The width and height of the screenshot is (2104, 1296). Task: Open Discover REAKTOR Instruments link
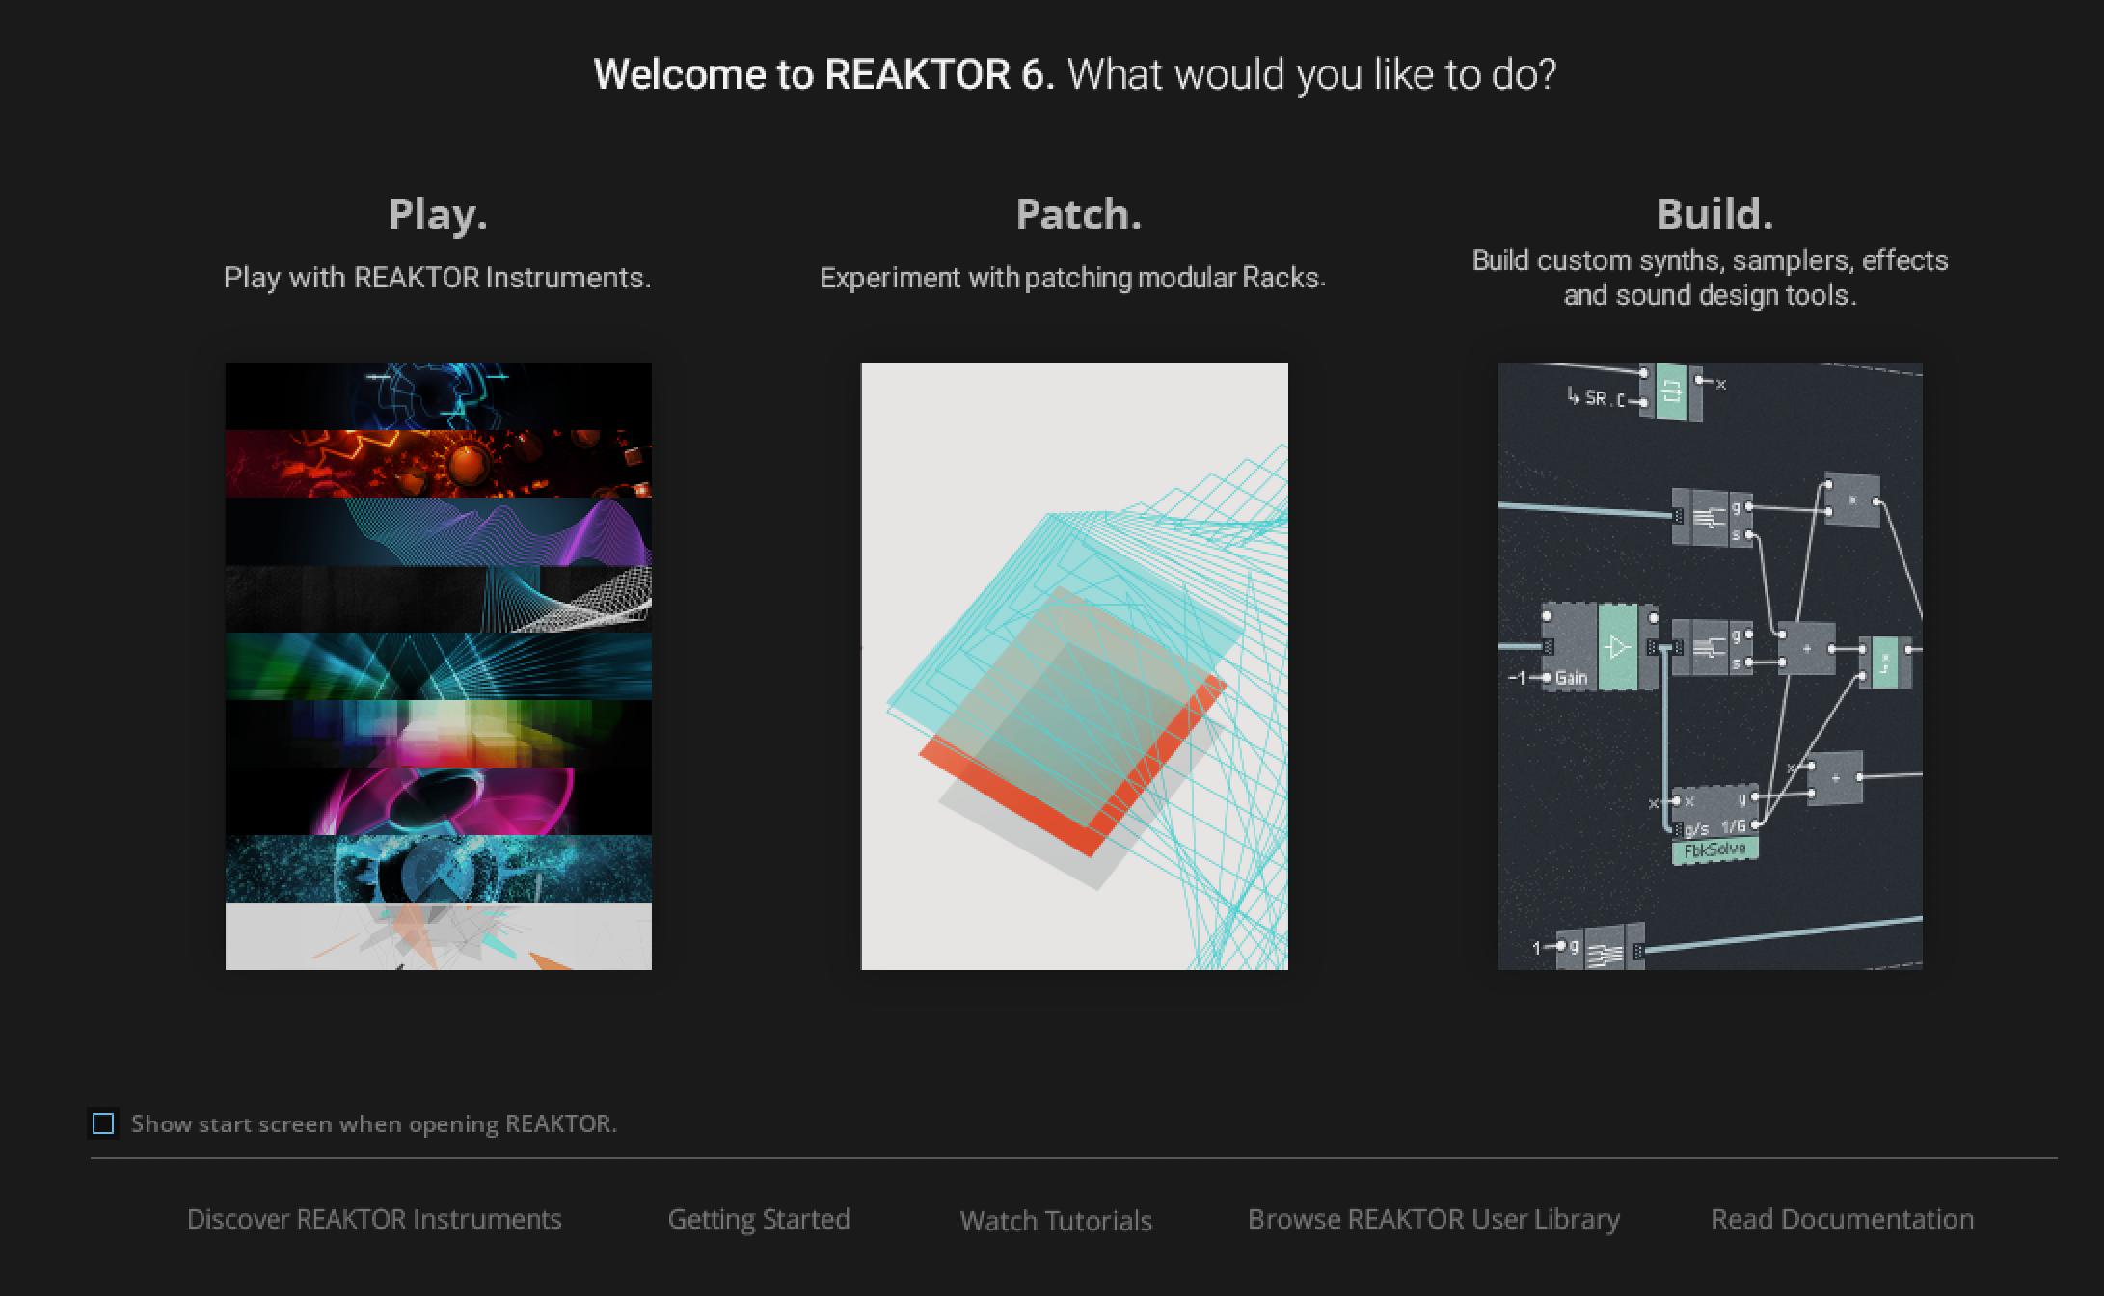tap(374, 1219)
